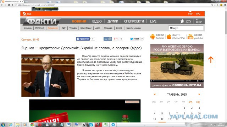Click browser back arrow
This screenshot has width=227, height=127.
pos(2,5)
